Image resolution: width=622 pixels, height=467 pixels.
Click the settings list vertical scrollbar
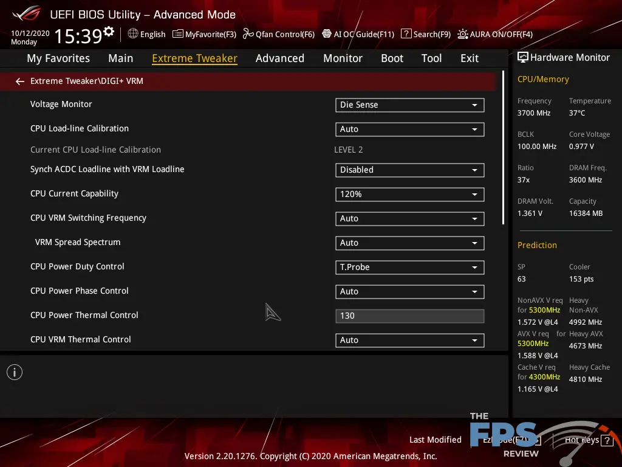click(504, 148)
